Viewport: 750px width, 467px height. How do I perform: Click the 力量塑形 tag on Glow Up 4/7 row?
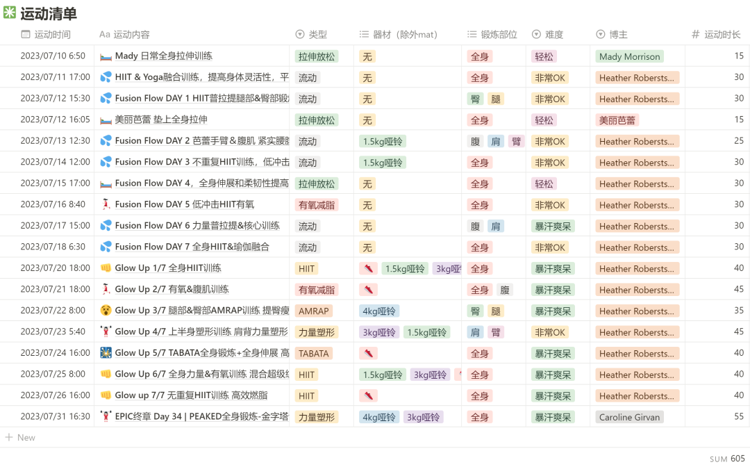[317, 333]
